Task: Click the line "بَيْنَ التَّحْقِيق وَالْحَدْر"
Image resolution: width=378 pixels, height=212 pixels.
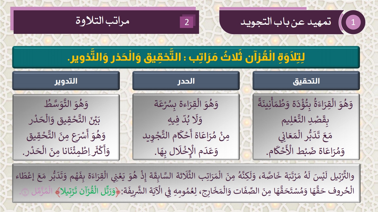Action: (x=66, y=120)
